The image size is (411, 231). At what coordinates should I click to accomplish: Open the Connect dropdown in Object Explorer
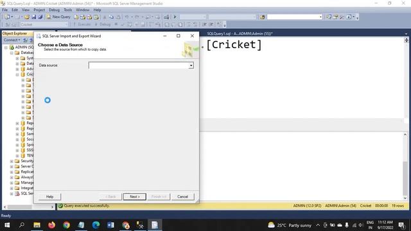coord(12,40)
